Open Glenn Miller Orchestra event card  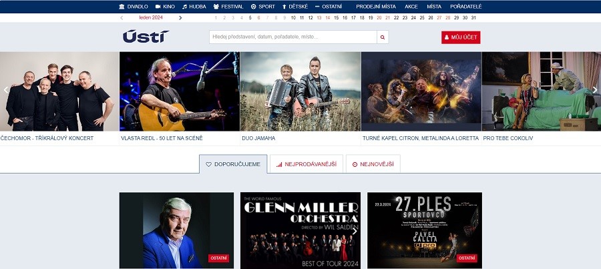[300, 230]
